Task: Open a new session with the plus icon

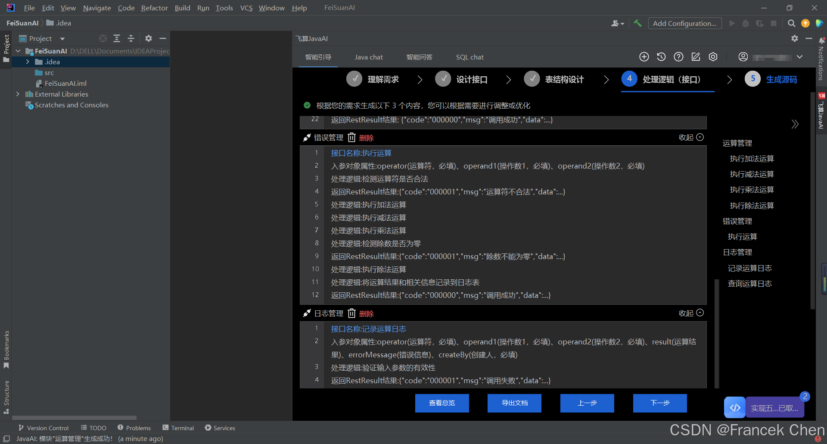Action: tap(644, 56)
